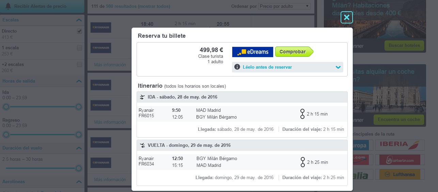
Task: Click the Lufthansa airline logo
Action: pos(400,174)
